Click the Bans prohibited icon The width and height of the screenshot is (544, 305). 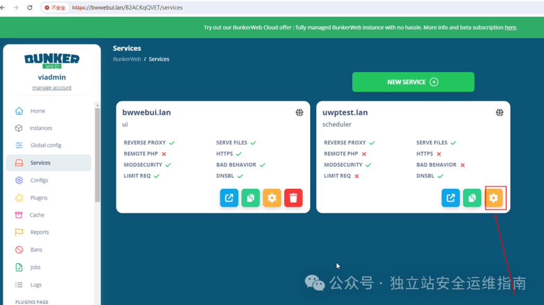point(19,249)
